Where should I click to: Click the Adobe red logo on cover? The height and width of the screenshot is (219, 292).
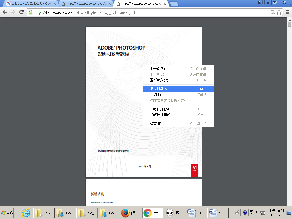tap(194, 171)
